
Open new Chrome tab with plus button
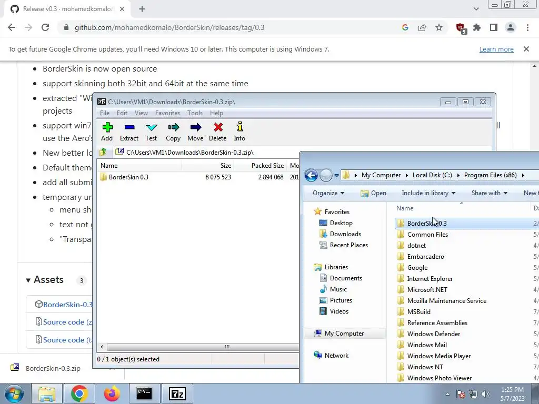pos(142,9)
